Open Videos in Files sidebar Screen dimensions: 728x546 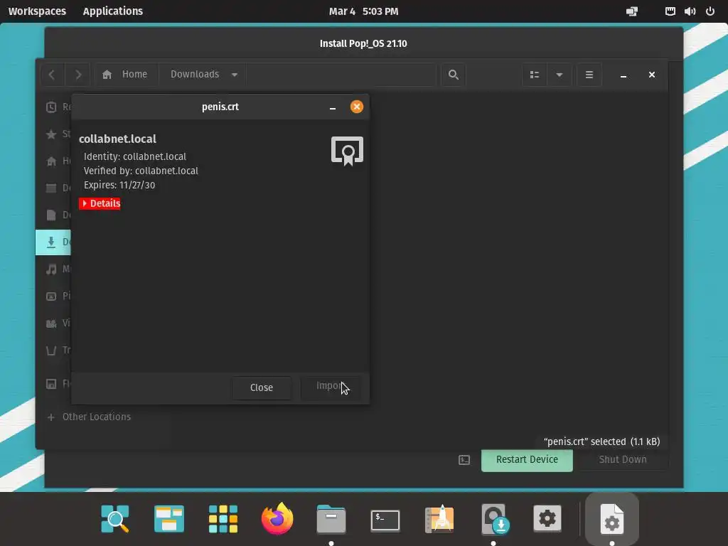coord(53,323)
